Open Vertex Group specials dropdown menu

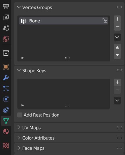click(117, 37)
